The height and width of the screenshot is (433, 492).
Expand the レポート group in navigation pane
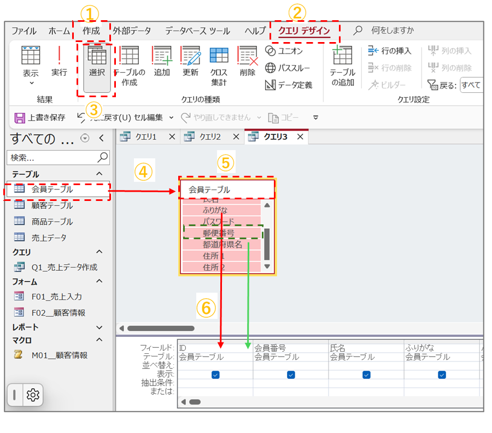[99, 328]
